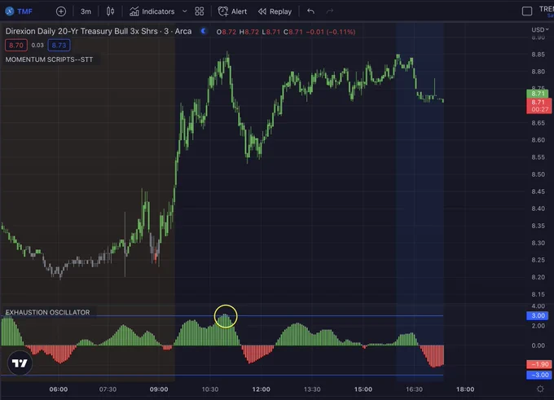Redo the chart action
554x400 pixels.
tap(330, 11)
